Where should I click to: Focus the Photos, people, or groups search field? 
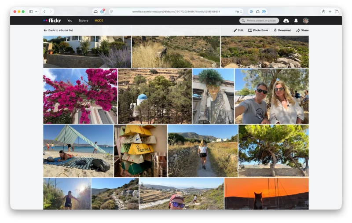tap(259, 21)
